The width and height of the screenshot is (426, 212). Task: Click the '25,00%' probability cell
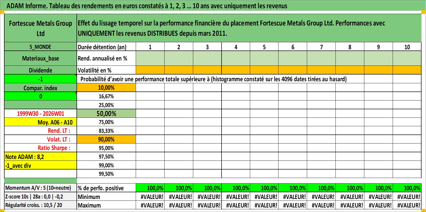(106, 105)
